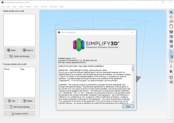Open the Mesh menu
Viewport: 174px width, 123px height.
pyautogui.click(x=21, y=7)
